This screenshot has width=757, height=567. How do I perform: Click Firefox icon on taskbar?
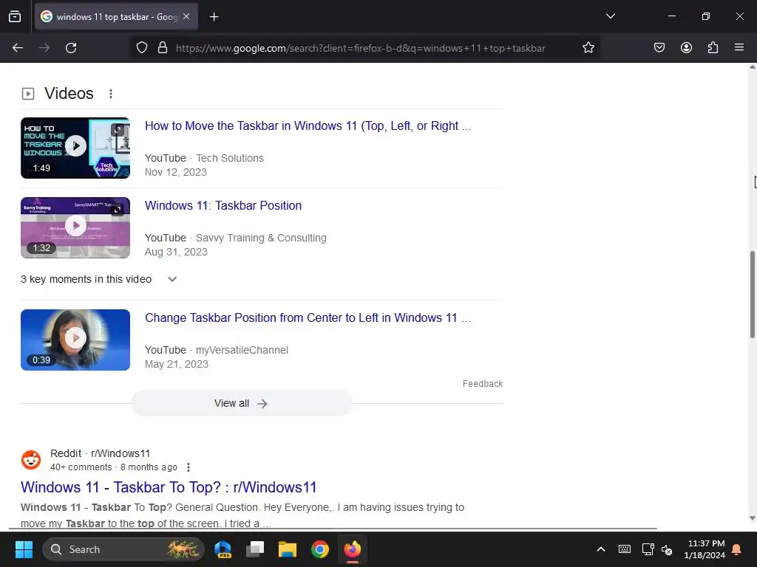[x=353, y=549]
